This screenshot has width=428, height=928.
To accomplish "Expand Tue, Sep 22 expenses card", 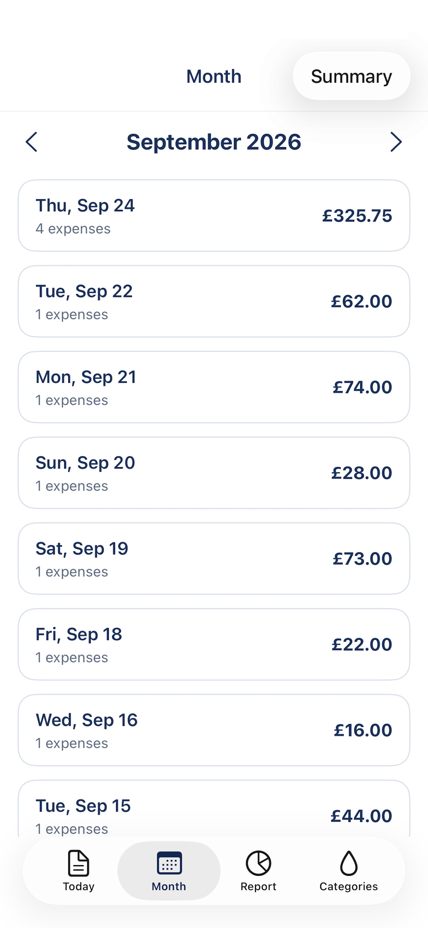I will 214,301.
